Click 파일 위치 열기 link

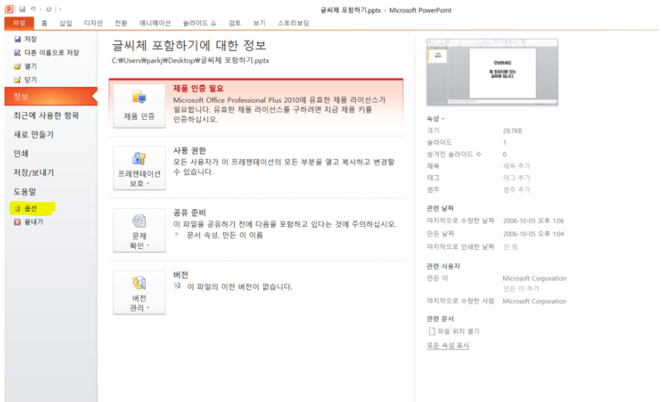[x=454, y=332]
